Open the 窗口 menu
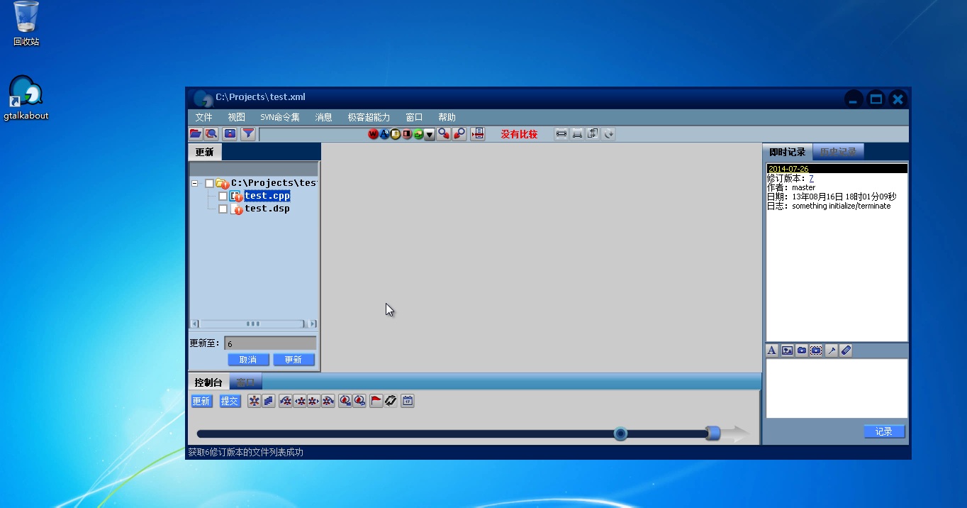967x508 pixels. (414, 117)
